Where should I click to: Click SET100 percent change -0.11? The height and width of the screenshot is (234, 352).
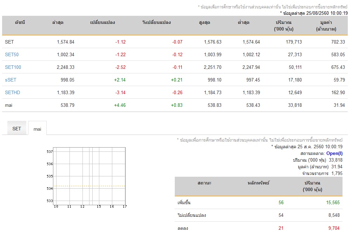[177, 67]
